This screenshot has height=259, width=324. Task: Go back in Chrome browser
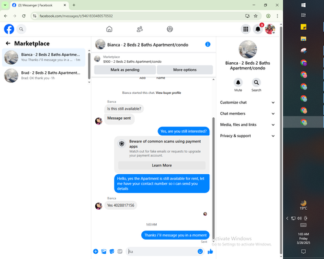[6, 16]
